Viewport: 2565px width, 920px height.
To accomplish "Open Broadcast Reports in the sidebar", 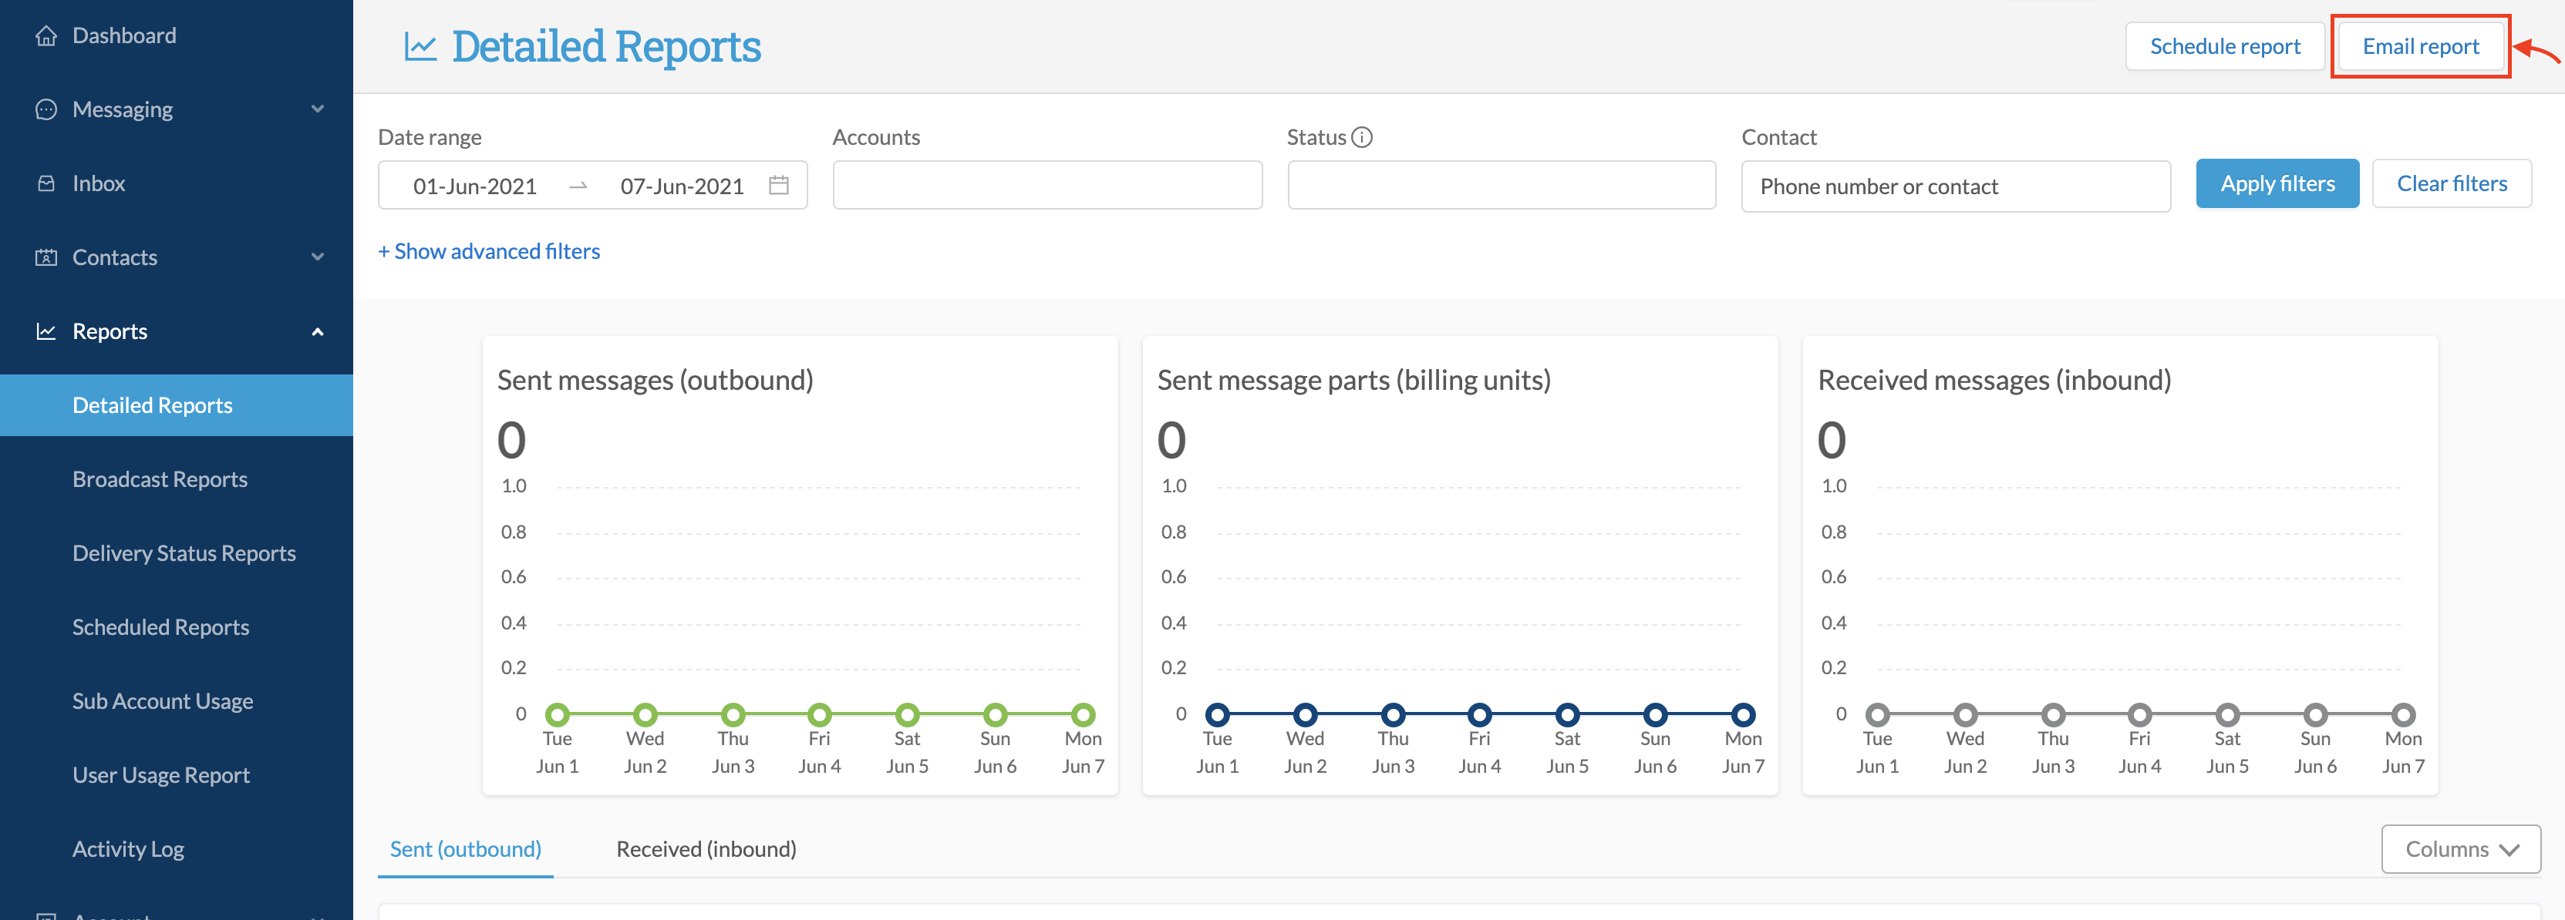I will (160, 479).
